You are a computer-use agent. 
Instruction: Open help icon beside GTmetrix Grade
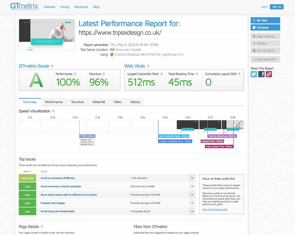[x=52, y=66]
